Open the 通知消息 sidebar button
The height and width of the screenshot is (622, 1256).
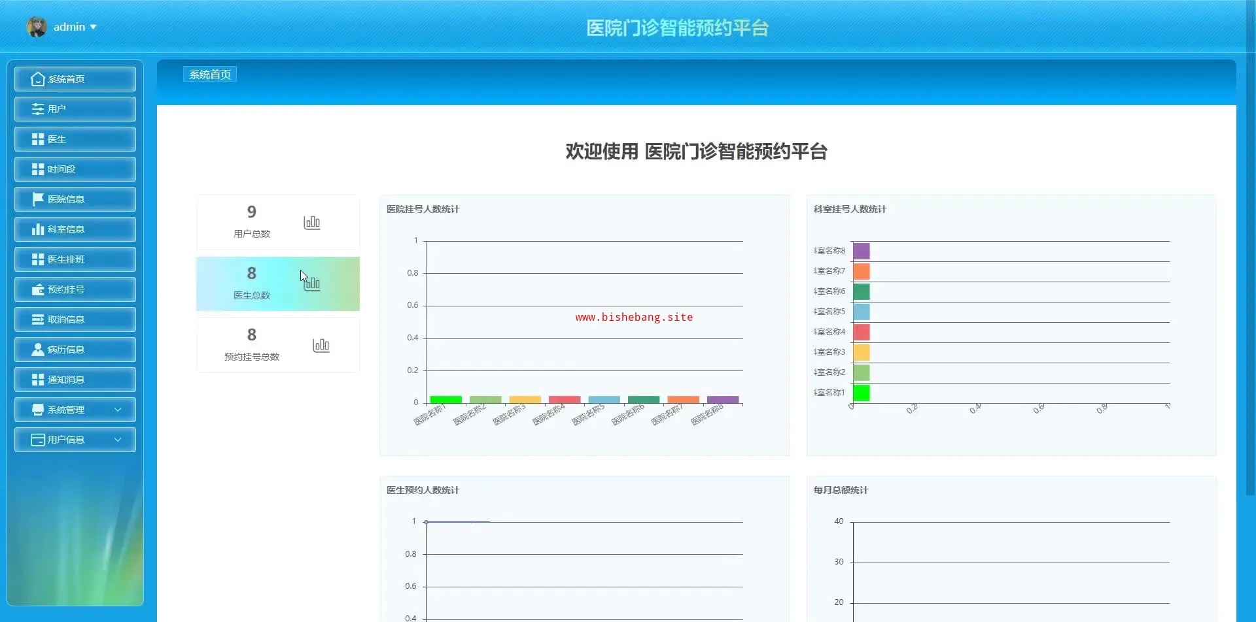pos(75,380)
